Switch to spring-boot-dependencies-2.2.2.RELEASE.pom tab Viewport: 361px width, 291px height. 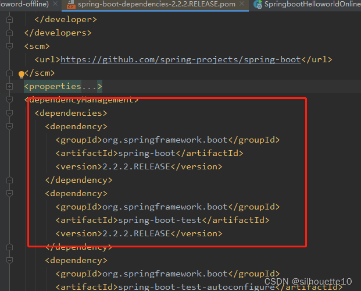[x=155, y=5]
